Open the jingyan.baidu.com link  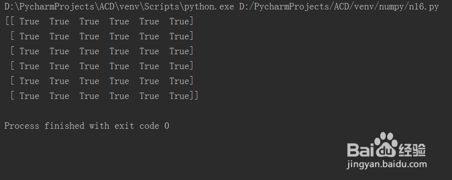387,164
